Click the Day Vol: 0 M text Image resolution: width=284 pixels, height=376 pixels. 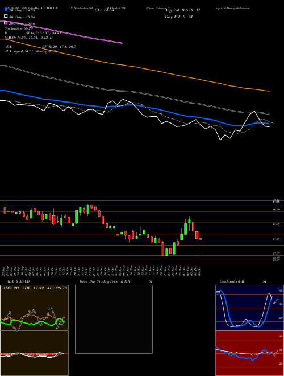pos(178,17)
